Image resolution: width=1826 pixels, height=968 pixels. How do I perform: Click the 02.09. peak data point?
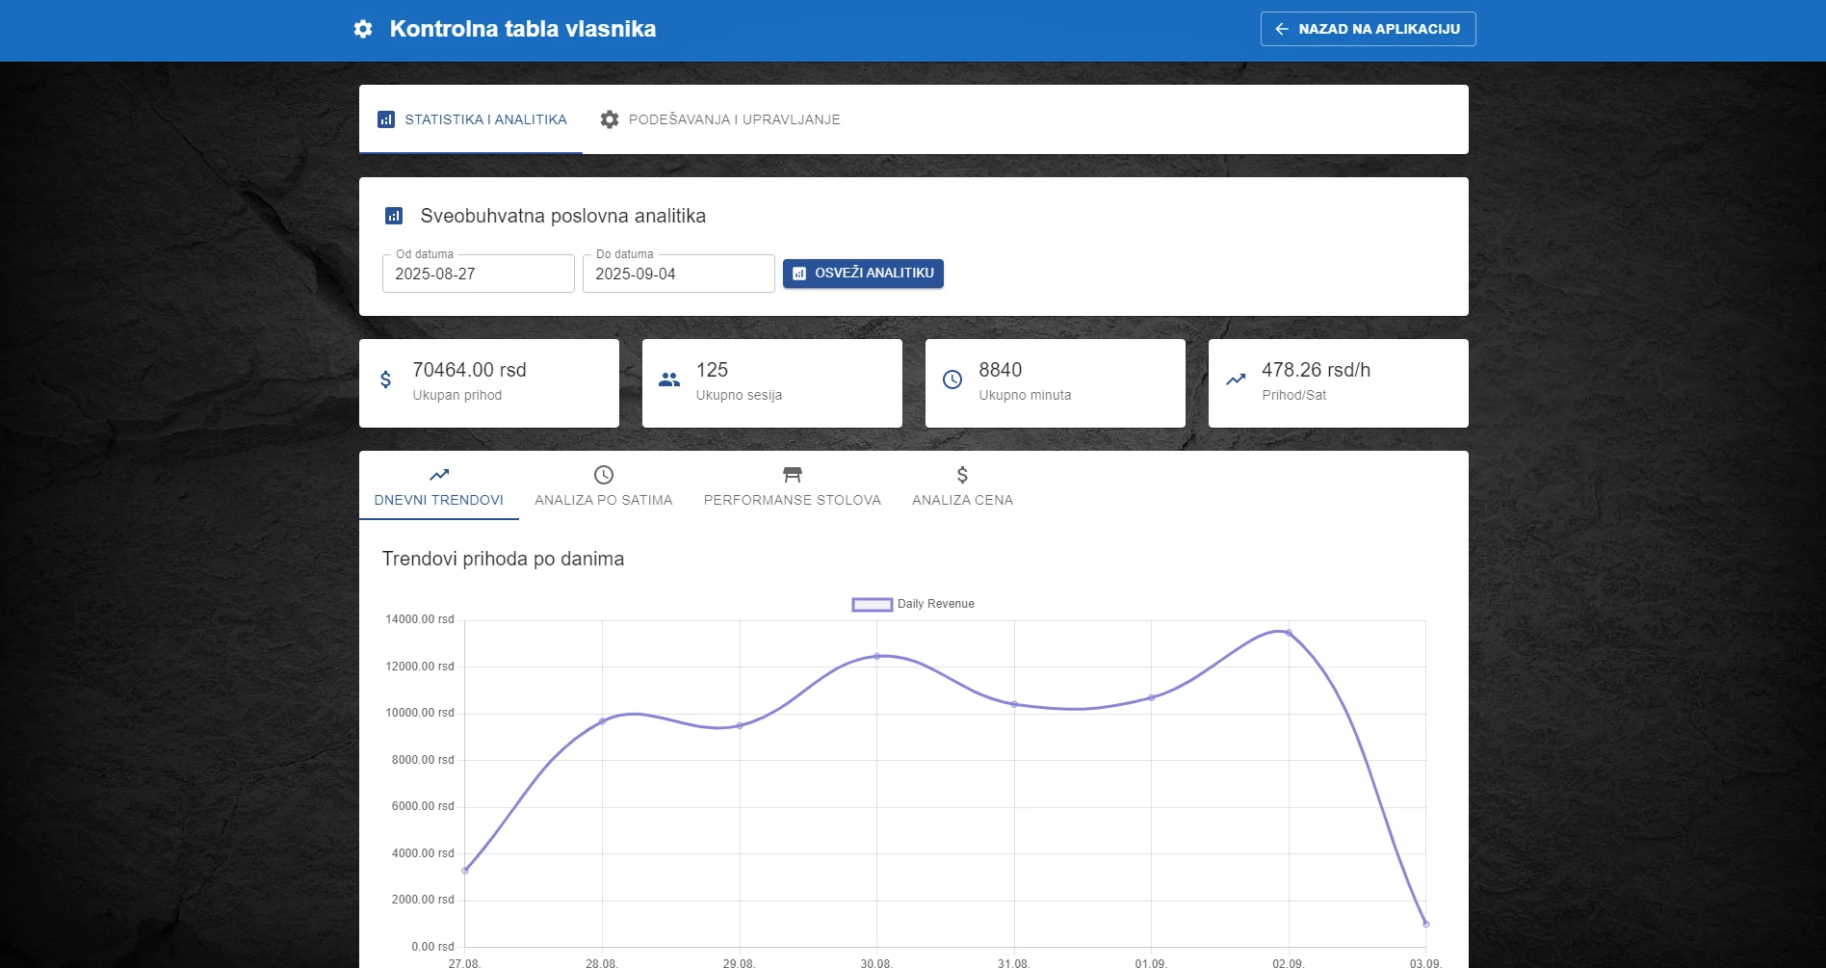tap(1289, 633)
